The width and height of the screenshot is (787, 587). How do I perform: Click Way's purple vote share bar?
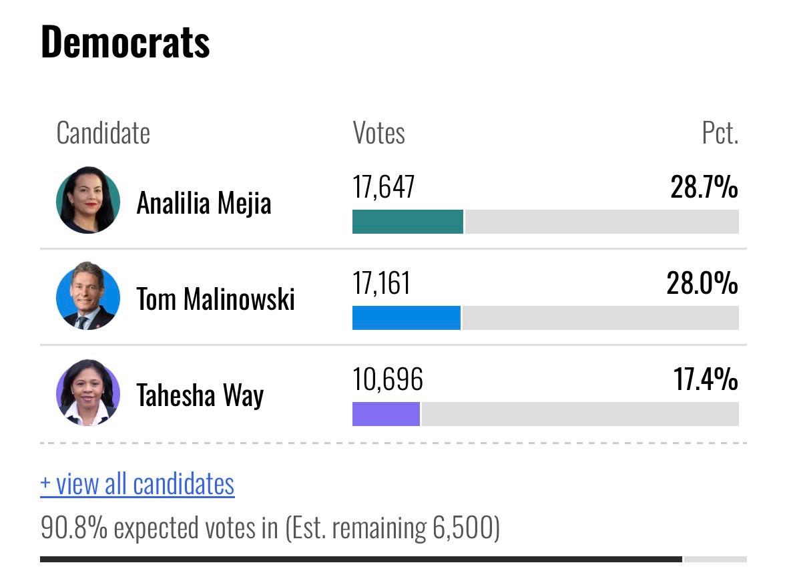click(x=386, y=414)
